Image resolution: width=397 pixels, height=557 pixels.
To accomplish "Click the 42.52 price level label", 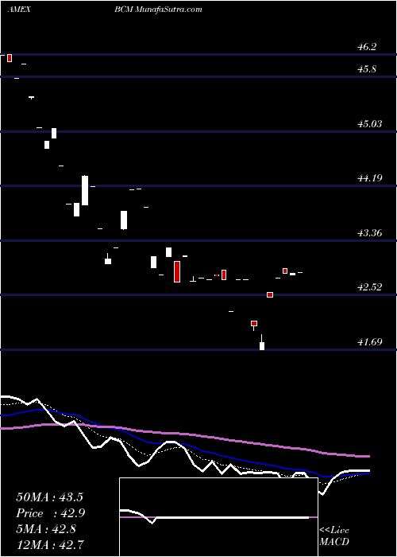I will pos(369,287).
